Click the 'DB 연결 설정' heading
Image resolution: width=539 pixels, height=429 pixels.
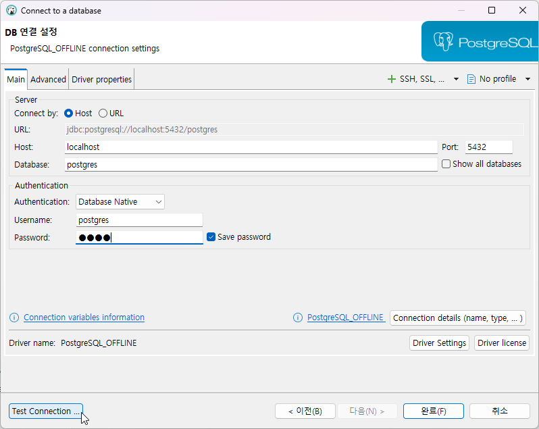click(x=31, y=32)
